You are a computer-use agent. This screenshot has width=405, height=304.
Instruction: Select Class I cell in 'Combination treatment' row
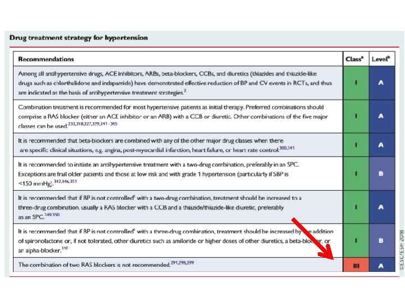356,117
